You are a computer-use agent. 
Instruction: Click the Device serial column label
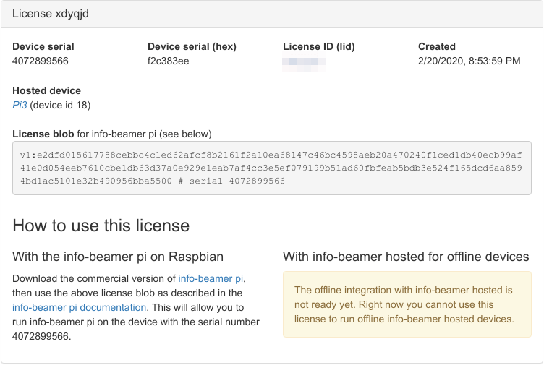click(x=43, y=46)
